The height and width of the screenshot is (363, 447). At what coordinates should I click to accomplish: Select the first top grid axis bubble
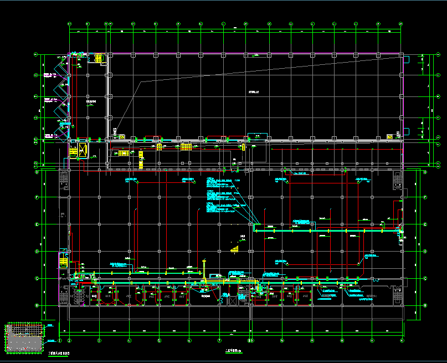(x=69, y=24)
